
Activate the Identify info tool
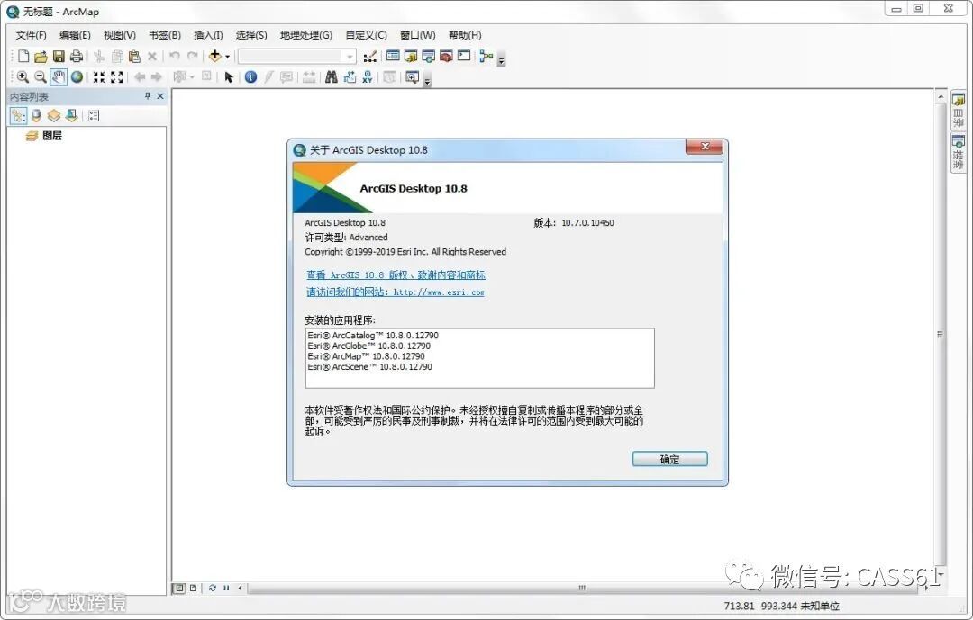(x=250, y=76)
